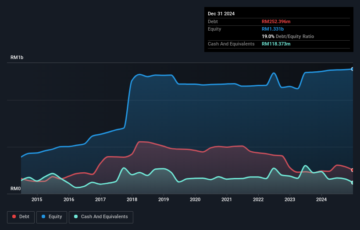Image resolution: width=360 pixels, height=230 pixels.
Task: Click the red Debt legend dot
Action: [x=14, y=216]
